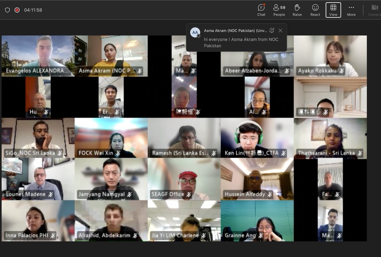Viewport: 381px width, 257px height.
Task: Toggle the Camera on
Action: [x=374, y=10]
